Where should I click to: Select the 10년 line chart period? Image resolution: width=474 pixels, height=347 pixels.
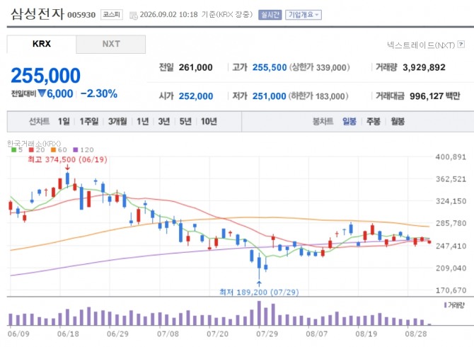coord(209,122)
